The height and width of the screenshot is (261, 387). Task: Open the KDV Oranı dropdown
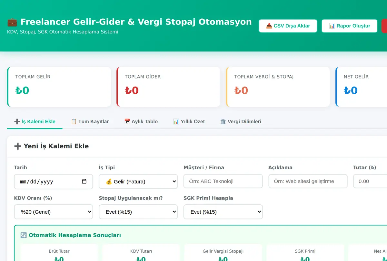[x=54, y=212]
